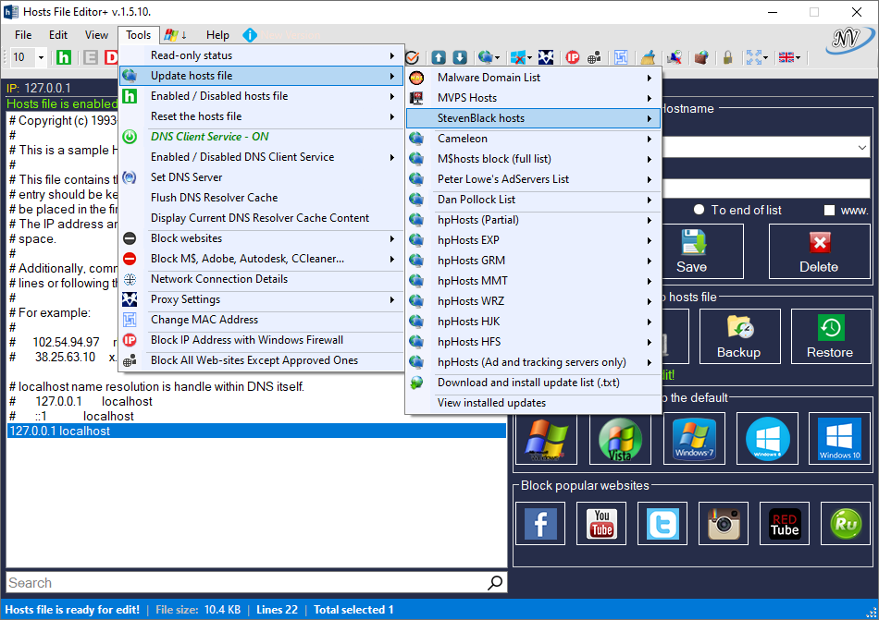
Task: Click the Instagram block icon
Action: [x=724, y=523]
